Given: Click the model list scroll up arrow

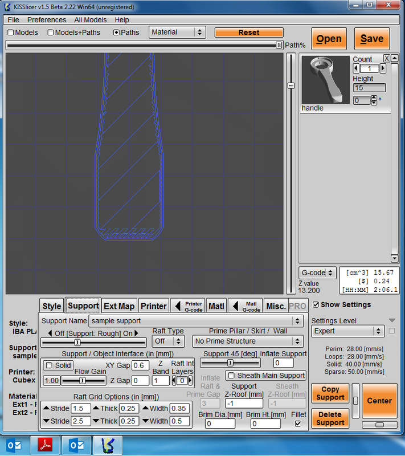Looking at the screenshot, I should 394,58.
